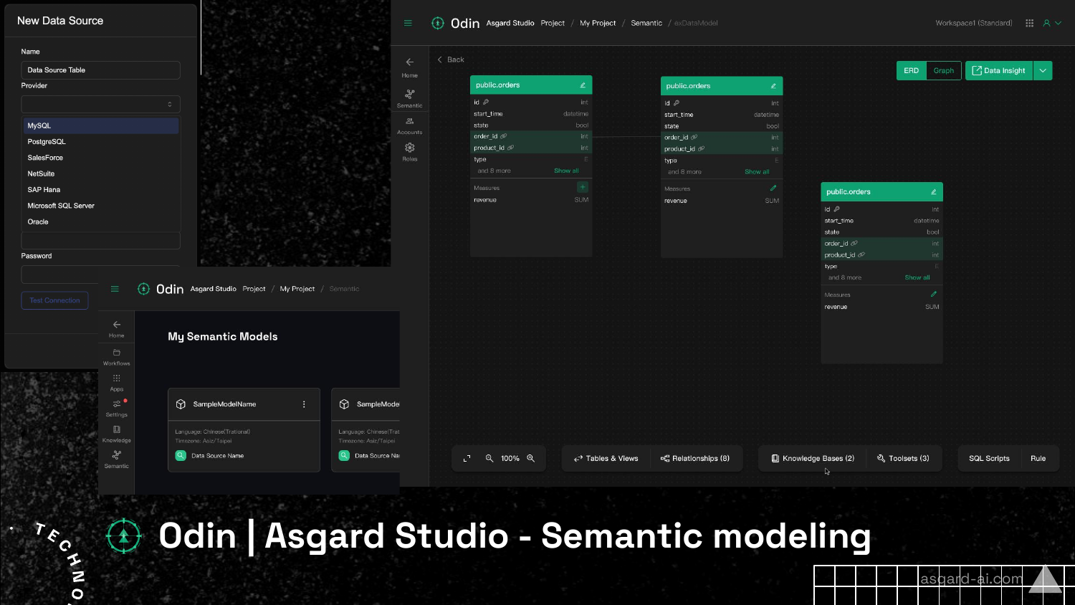Expand hidden columns with Show all in first table
The image size is (1075, 605).
(566, 171)
